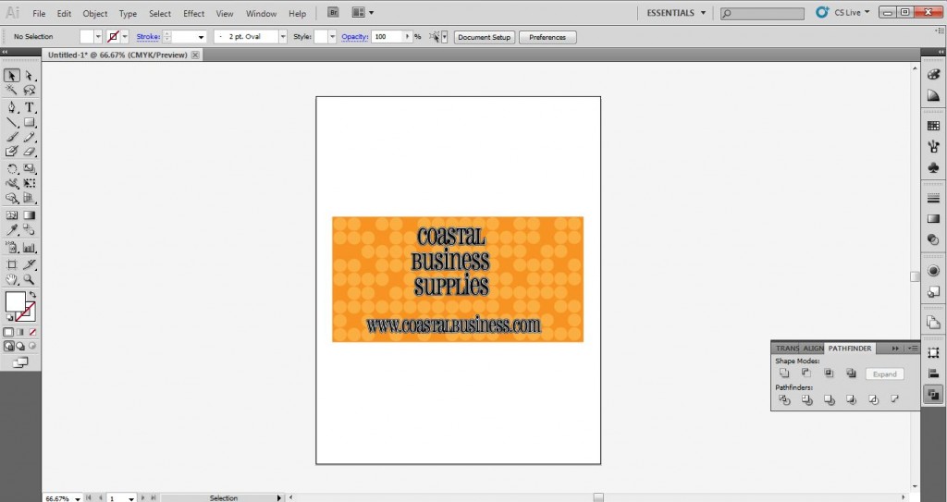The width and height of the screenshot is (947, 502).
Task: Click the Document Setup button
Action: (x=484, y=37)
